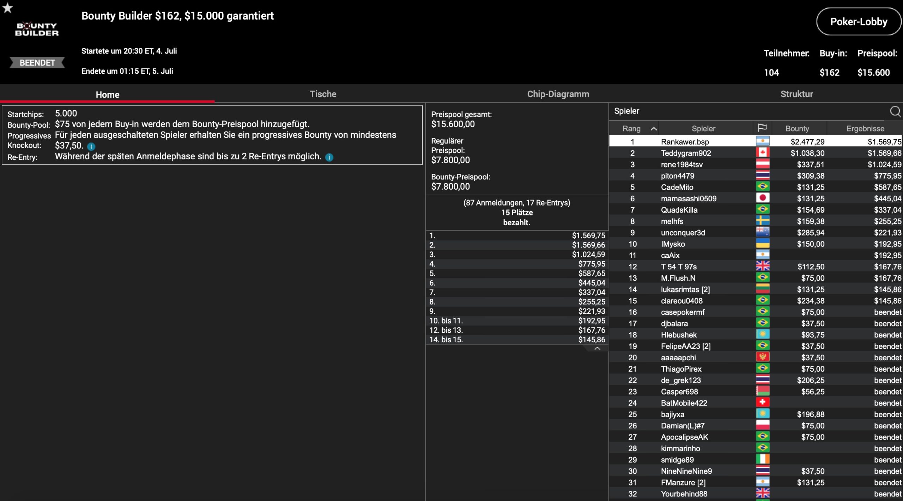Sort by Ergebnisse column header
The image size is (903, 501).
[x=865, y=129]
